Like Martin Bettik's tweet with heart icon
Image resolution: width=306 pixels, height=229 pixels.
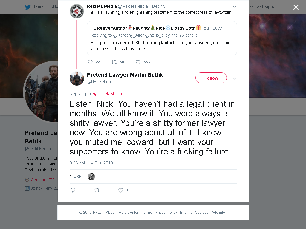coord(121,190)
